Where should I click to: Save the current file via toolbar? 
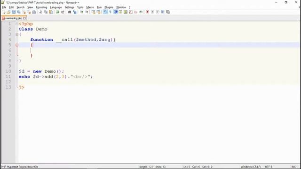pyautogui.click(x=14, y=12)
